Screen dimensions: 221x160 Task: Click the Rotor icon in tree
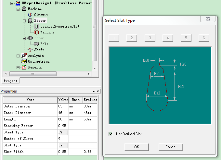(30, 38)
